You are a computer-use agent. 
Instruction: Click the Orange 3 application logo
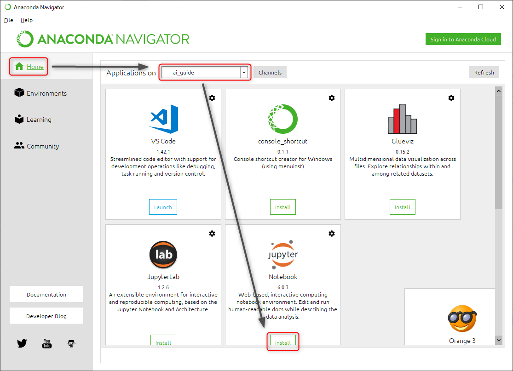(x=462, y=319)
